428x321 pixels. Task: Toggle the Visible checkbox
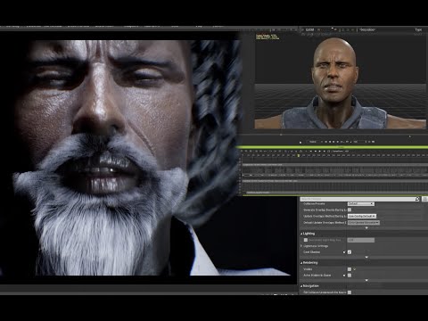[x=350, y=269]
